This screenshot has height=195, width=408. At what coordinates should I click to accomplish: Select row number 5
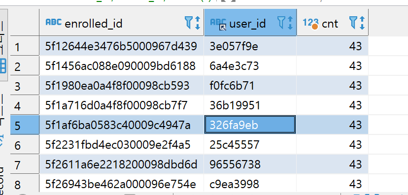[25, 125]
